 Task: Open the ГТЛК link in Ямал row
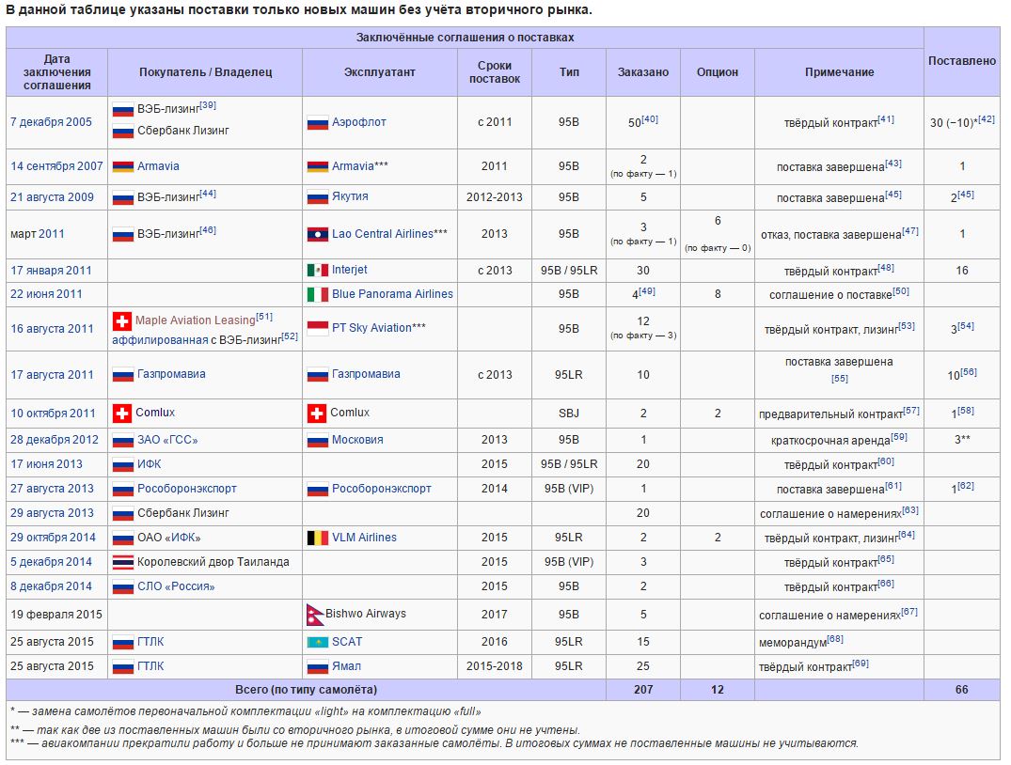150,665
